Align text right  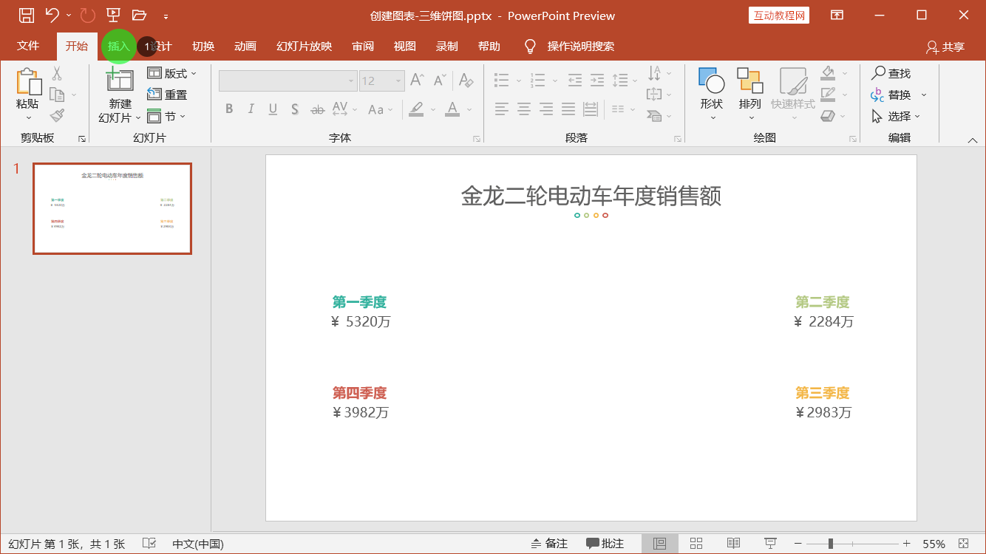(546, 109)
